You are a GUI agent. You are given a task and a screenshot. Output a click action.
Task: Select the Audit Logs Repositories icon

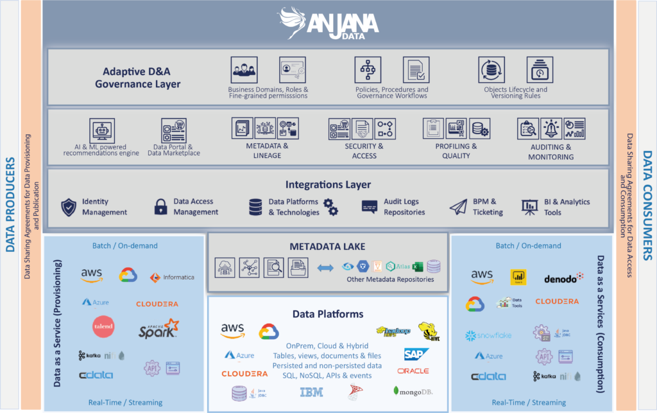coord(369,207)
